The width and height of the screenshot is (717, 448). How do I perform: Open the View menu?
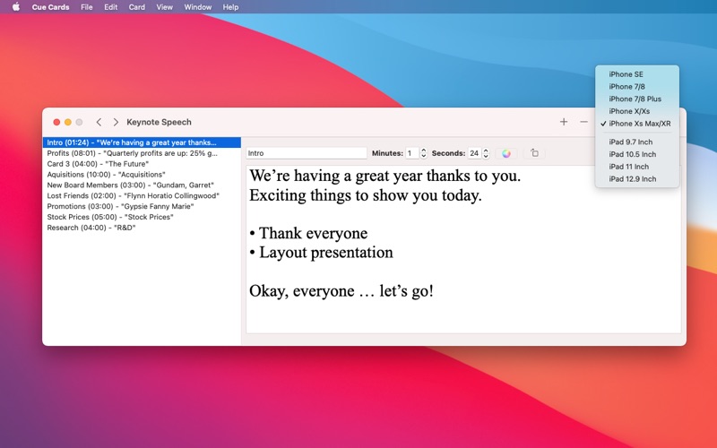pos(165,7)
